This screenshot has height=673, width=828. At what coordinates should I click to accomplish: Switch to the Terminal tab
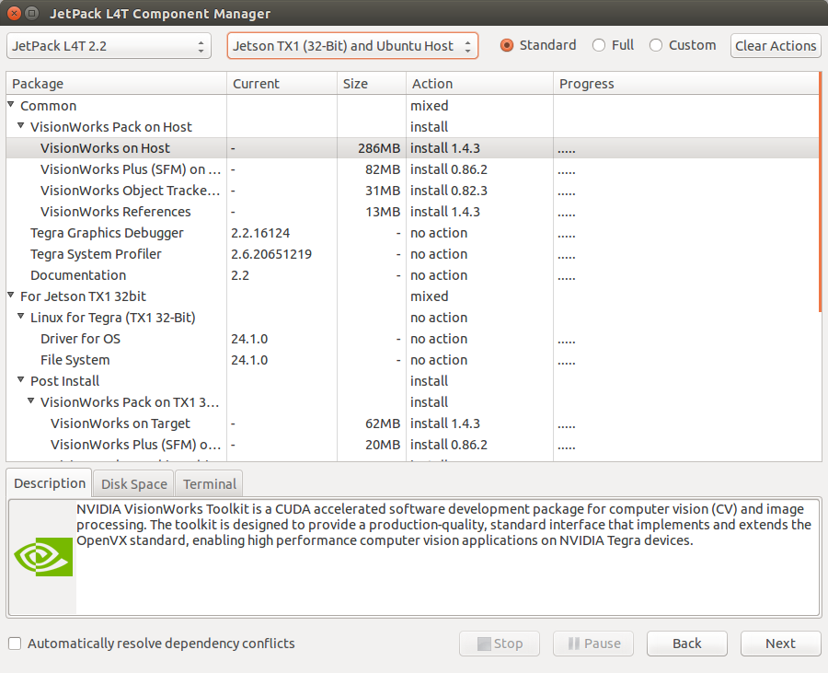[x=209, y=484]
